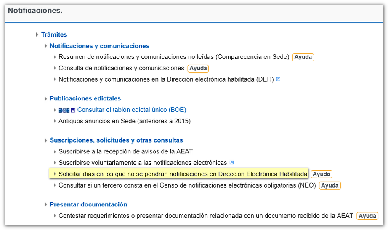388x230 pixels.
Task: Open Ayuda for Solicitar días sin notificaciones
Action: pyautogui.click(x=321, y=174)
